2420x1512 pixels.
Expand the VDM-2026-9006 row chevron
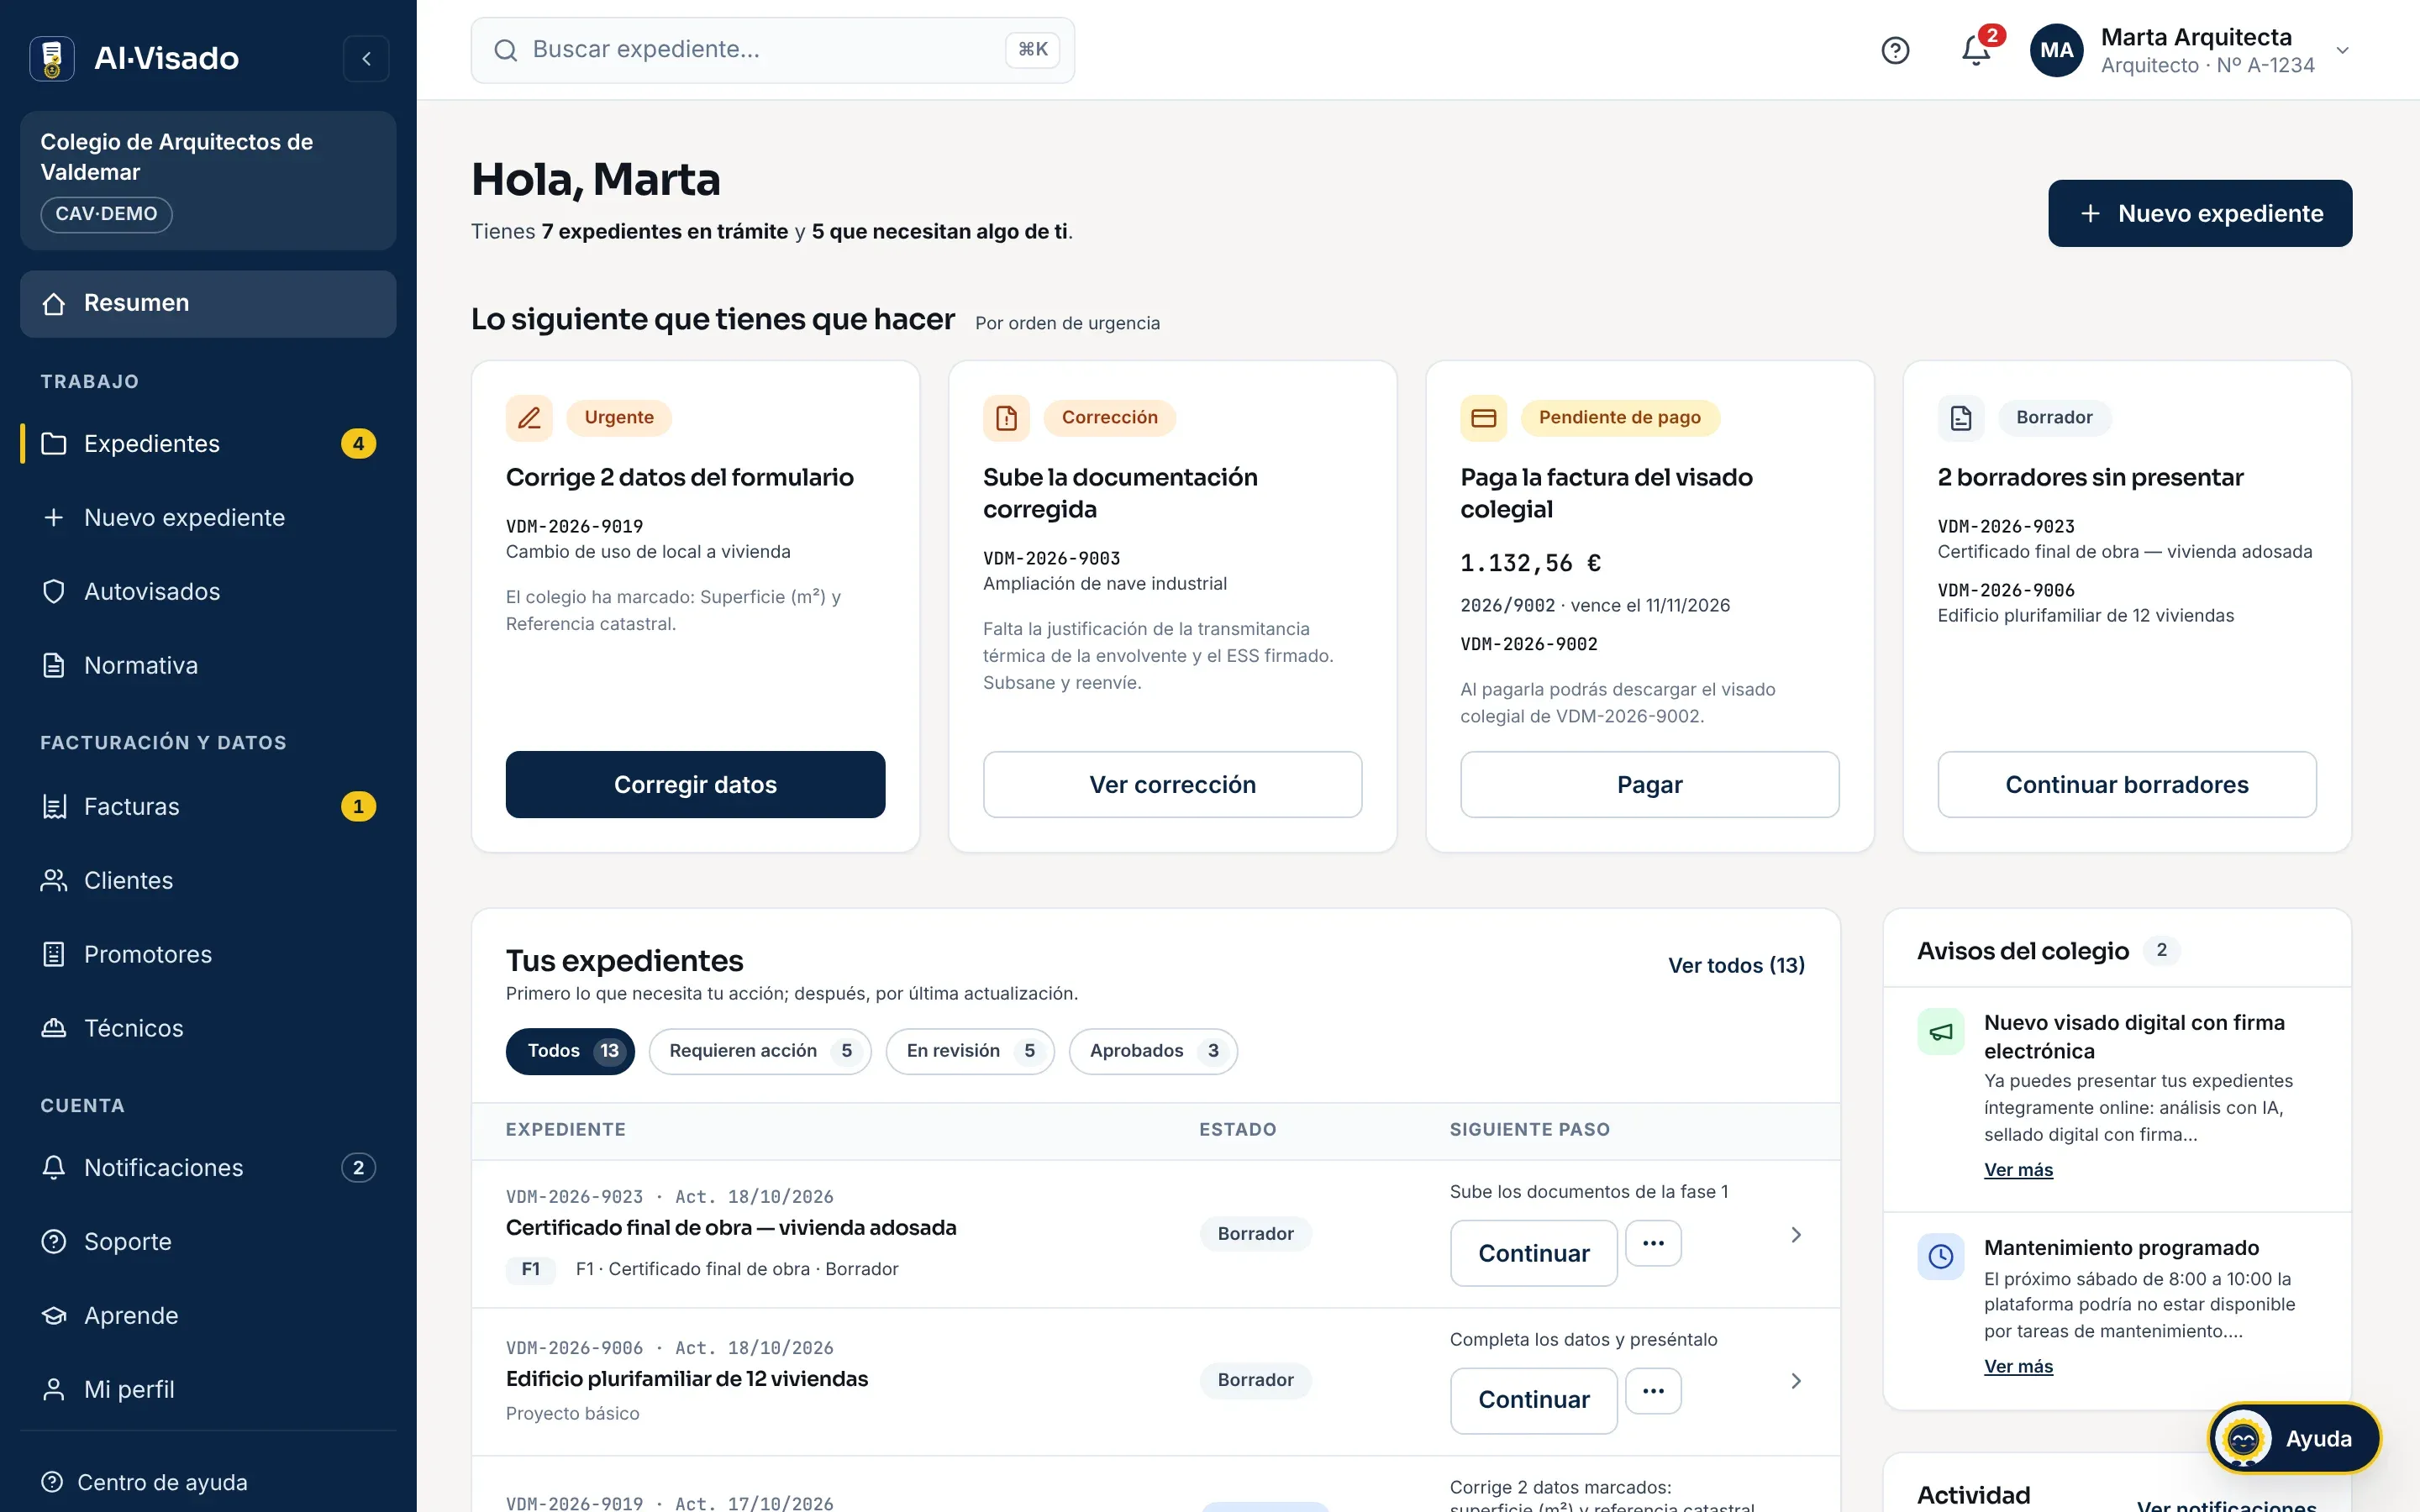point(1796,1381)
